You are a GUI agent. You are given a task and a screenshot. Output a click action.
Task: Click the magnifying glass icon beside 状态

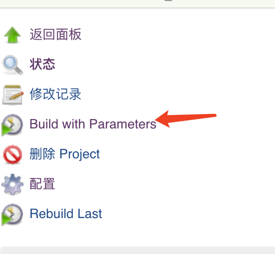point(12,65)
